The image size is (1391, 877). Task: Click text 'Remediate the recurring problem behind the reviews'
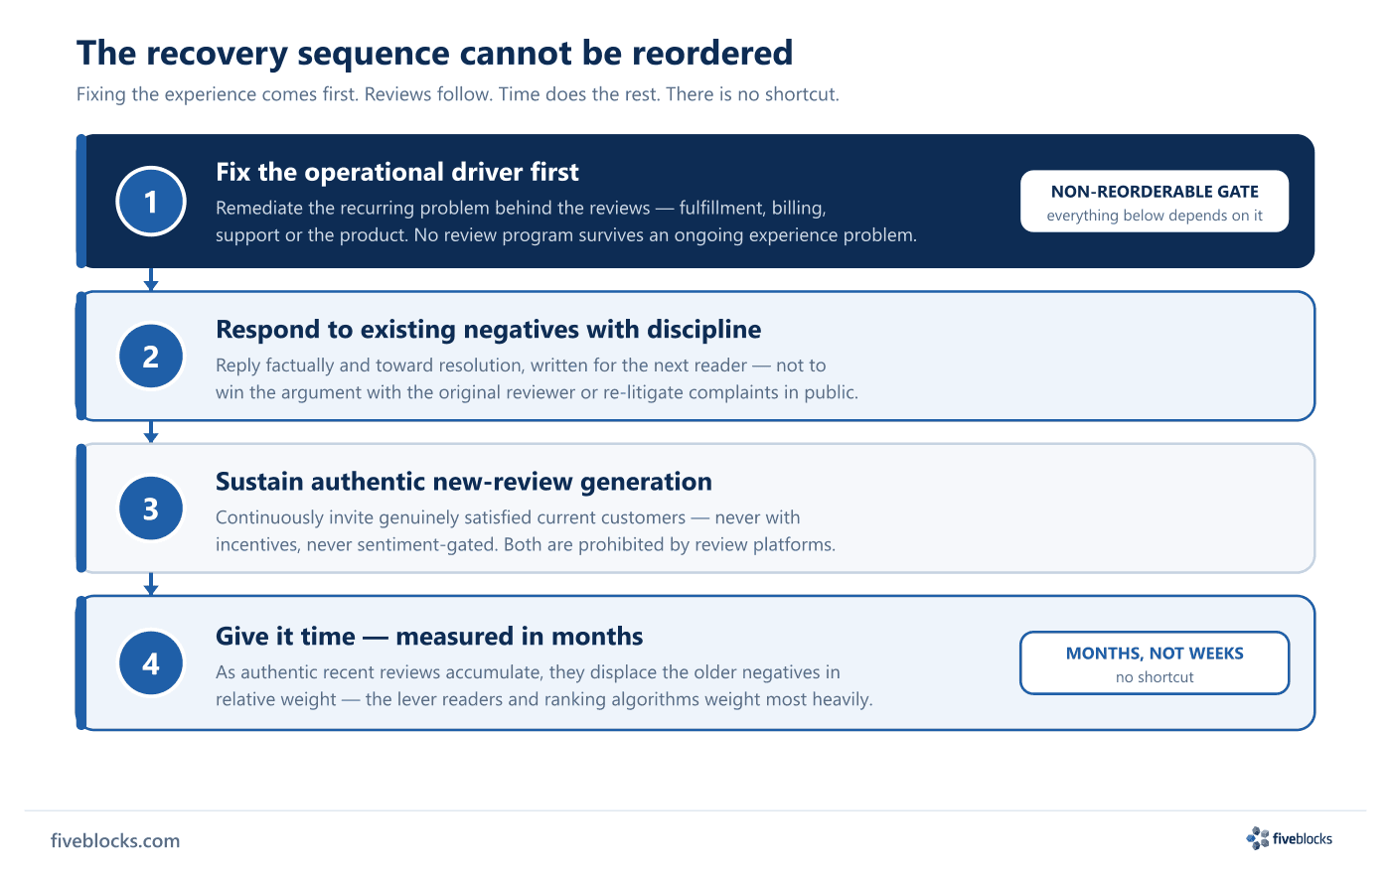pyautogui.click(x=433, y=208)
